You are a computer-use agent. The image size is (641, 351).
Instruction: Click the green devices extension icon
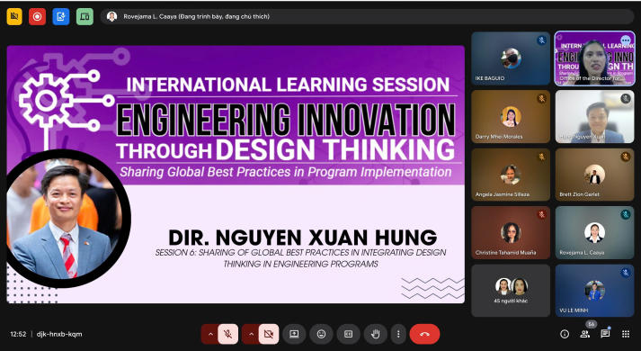85,17
